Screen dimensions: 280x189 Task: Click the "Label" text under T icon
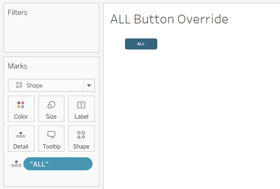[x=81, y=116]
